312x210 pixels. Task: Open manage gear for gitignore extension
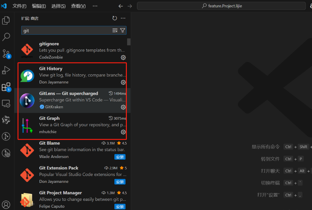point(123,58)
